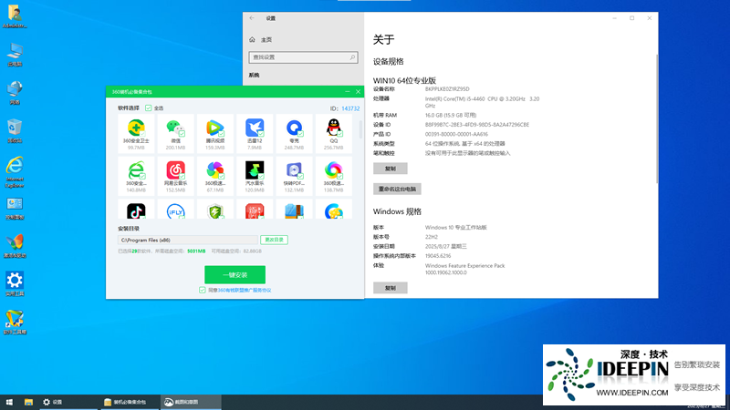Click the ID number 143732

350,108
